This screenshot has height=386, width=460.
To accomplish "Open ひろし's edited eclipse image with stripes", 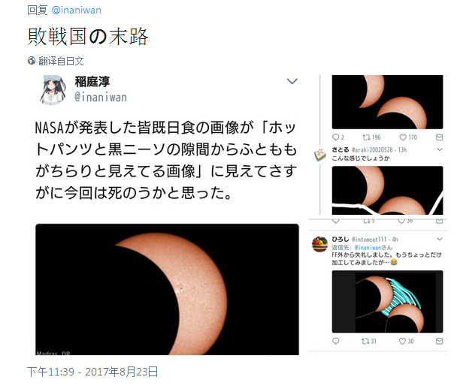I will tap(387, 301).
